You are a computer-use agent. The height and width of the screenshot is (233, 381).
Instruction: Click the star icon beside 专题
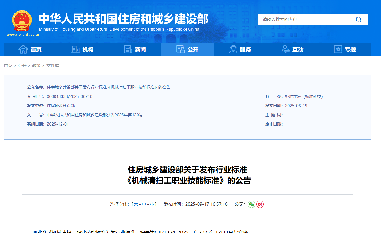[x=338, y=49]
